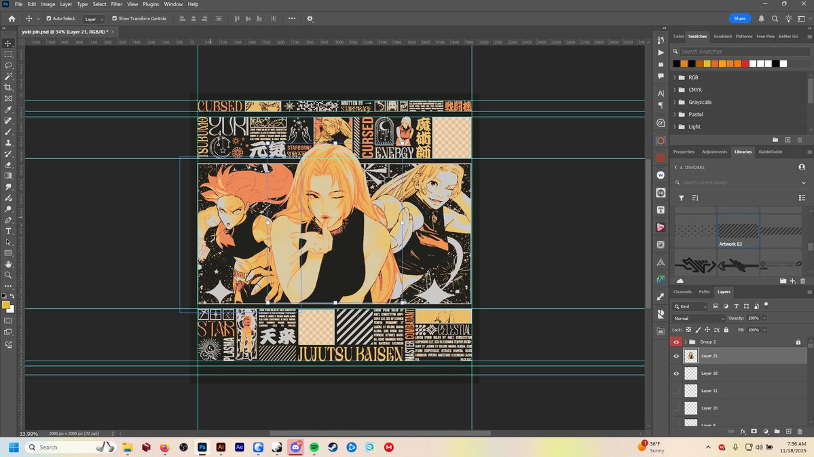Select the Lasso tool
This screenshot has height=457, width=814.
coord(8,65)
